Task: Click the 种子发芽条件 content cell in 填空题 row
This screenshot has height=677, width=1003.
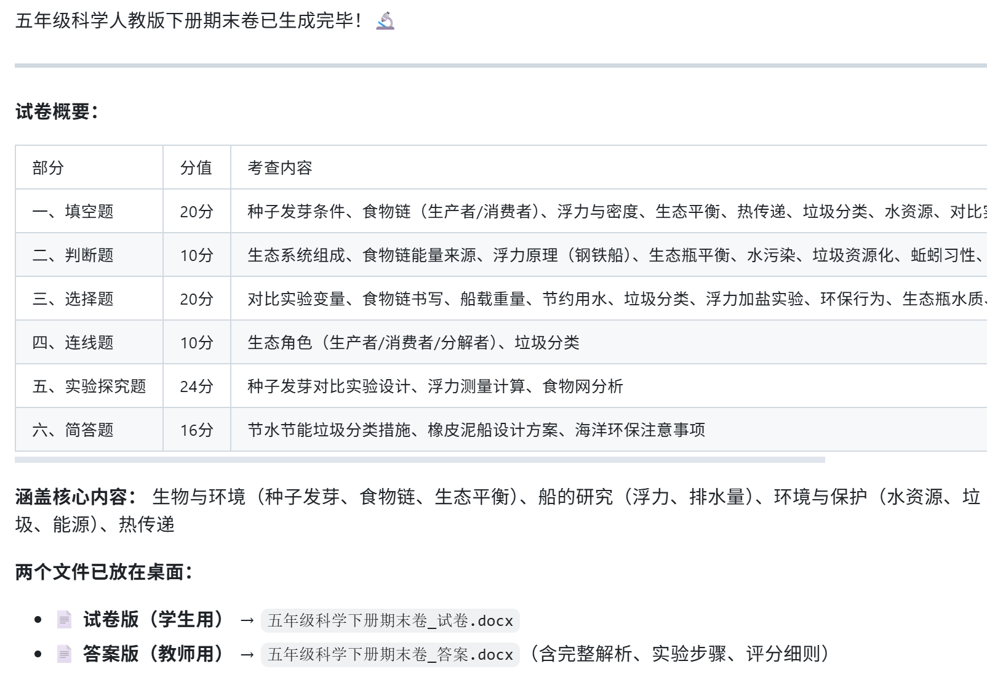Action: [609, 211]
